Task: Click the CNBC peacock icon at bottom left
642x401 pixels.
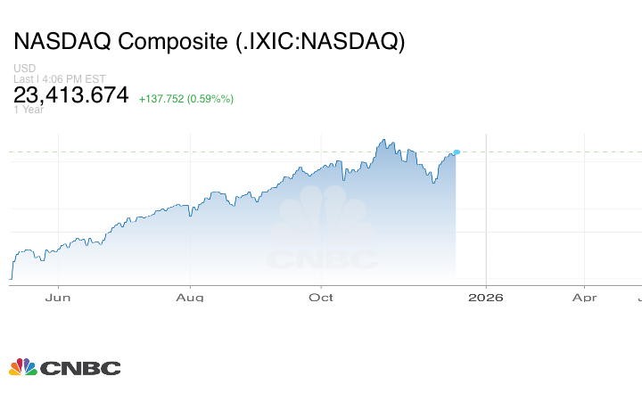Action: pos(22,367)
